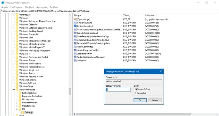
Task: Select the Windows Media Player NSS tree item
Action: pyautogui.click(x=32, y=47)
